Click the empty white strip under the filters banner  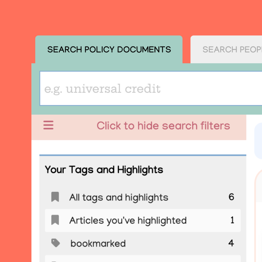pos(139,147)
